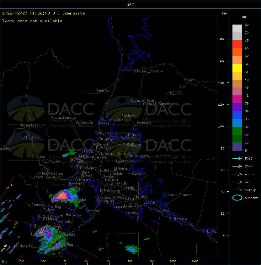The image size is (261, 265).
Task: Click the 65 dBZ red color swatch
Action: [x=237, y=44]
